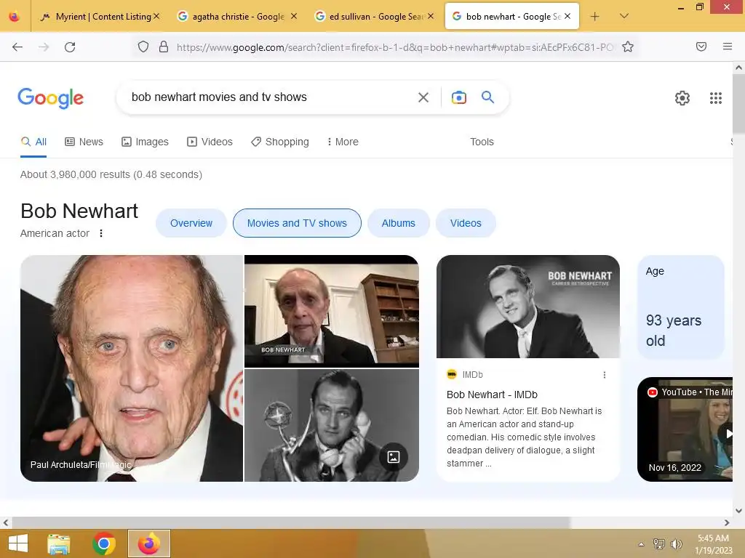The image size is (745, 558).
Task: Open the Save to Pocket icon
Action: [x=701, y=46]
